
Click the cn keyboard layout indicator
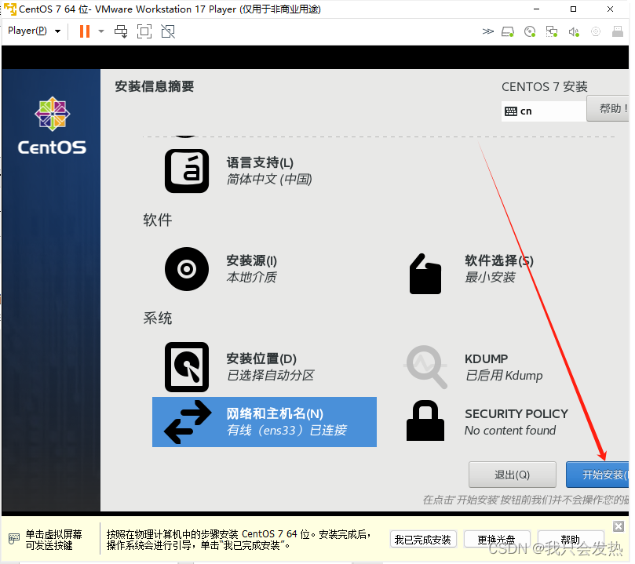coord(544,111)
